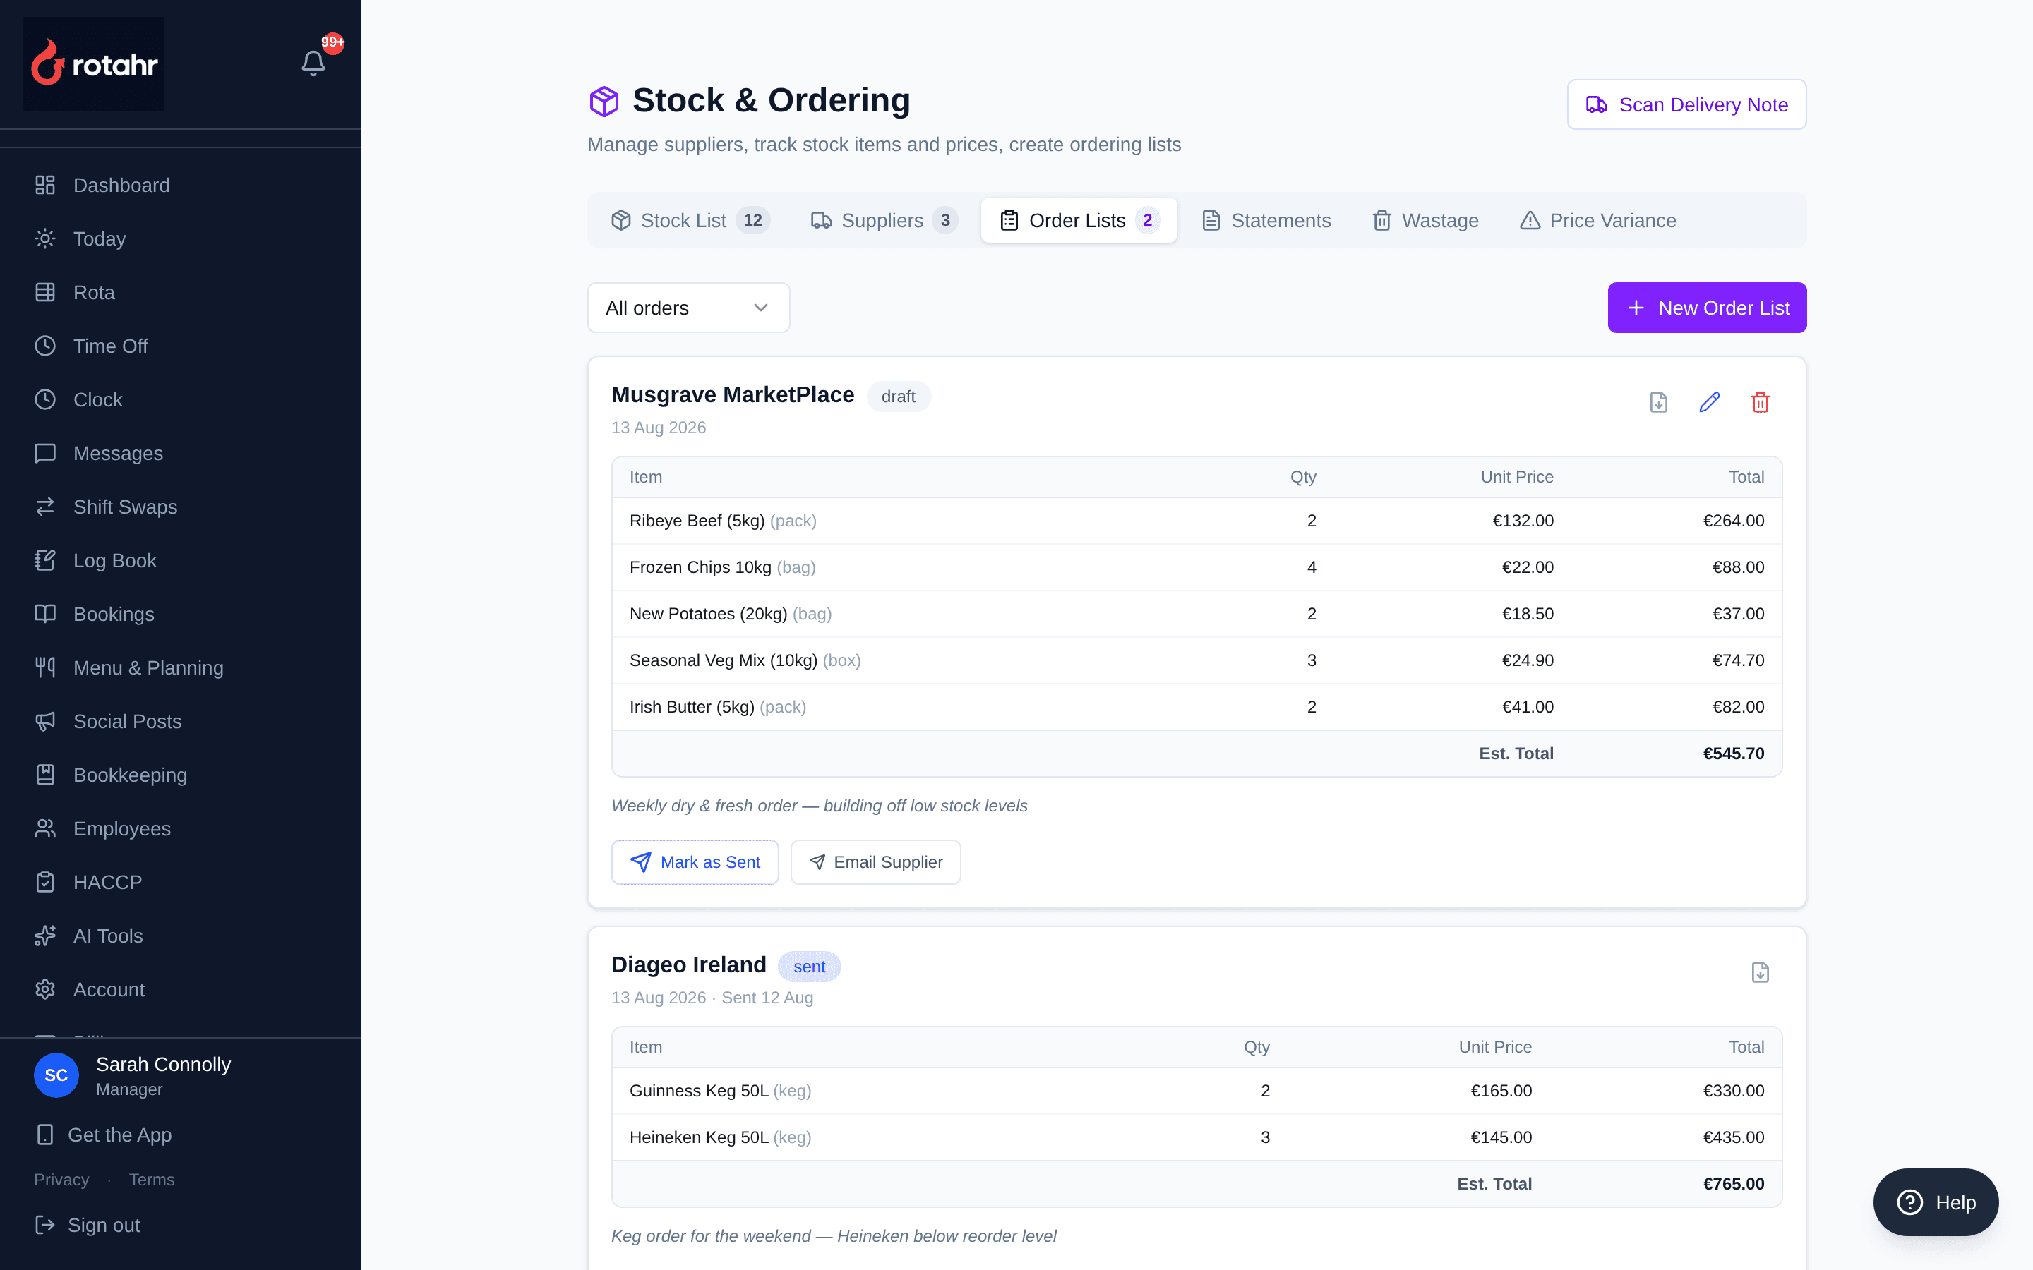Sign out of the account
Viewport: 2033px width, 1270px height.
(88, 1226)
